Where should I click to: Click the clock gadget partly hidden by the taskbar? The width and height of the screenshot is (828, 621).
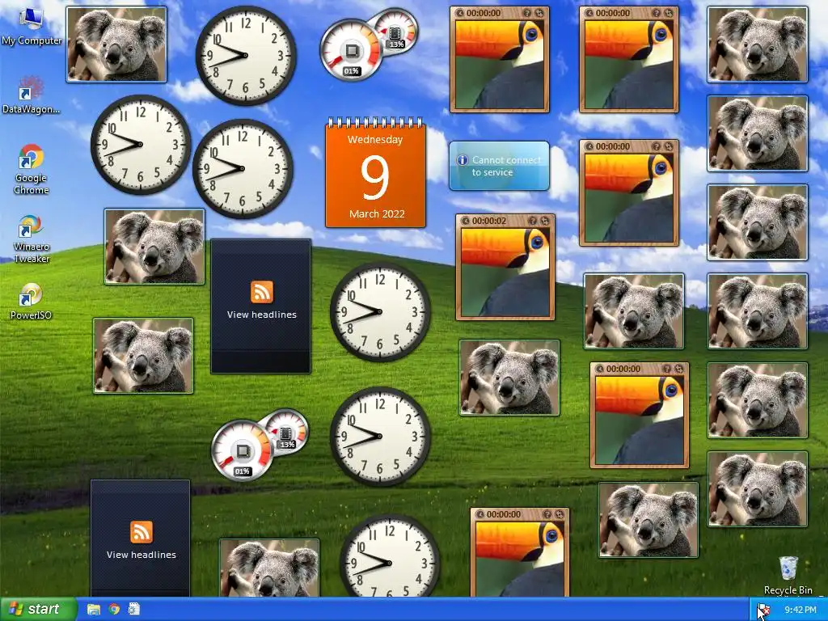(x=390, y=557)
